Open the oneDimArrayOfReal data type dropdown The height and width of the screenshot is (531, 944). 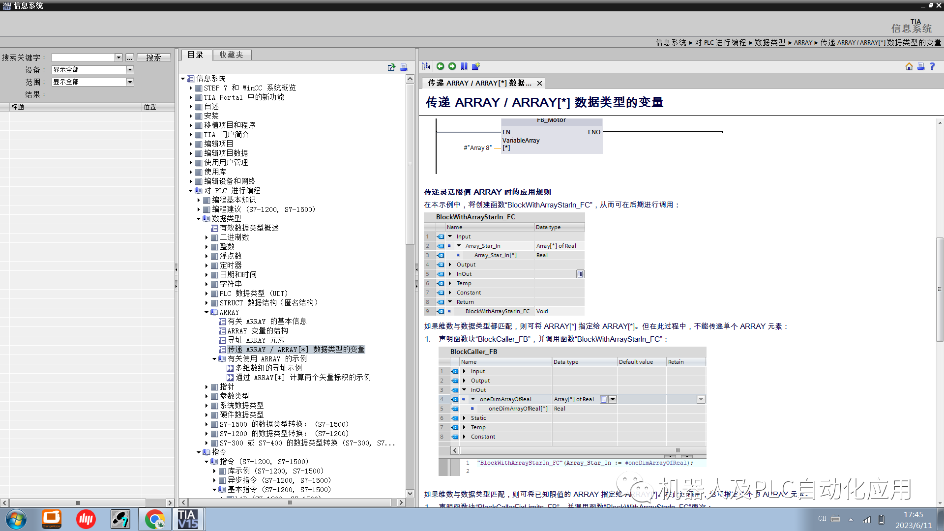point(613,399)
